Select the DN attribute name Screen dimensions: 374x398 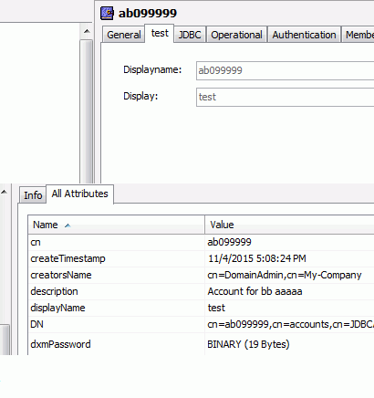[x=36, y=324]
